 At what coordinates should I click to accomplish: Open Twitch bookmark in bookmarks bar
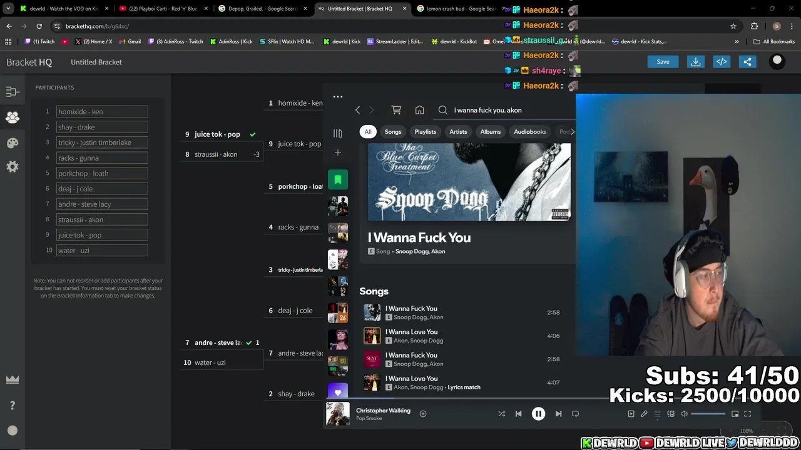[40, 42]
